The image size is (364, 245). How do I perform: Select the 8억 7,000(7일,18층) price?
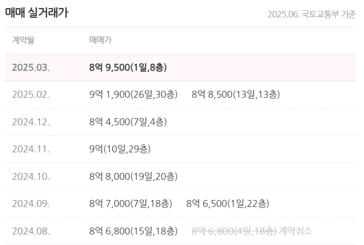coord(131,203)
